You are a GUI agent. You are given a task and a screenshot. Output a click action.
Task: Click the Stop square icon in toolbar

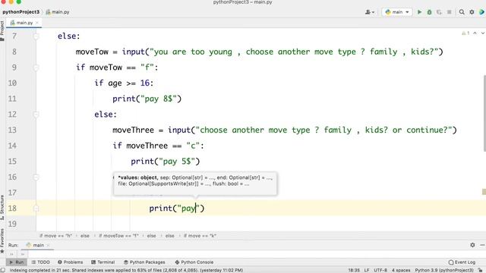click(x=449, y=12)
